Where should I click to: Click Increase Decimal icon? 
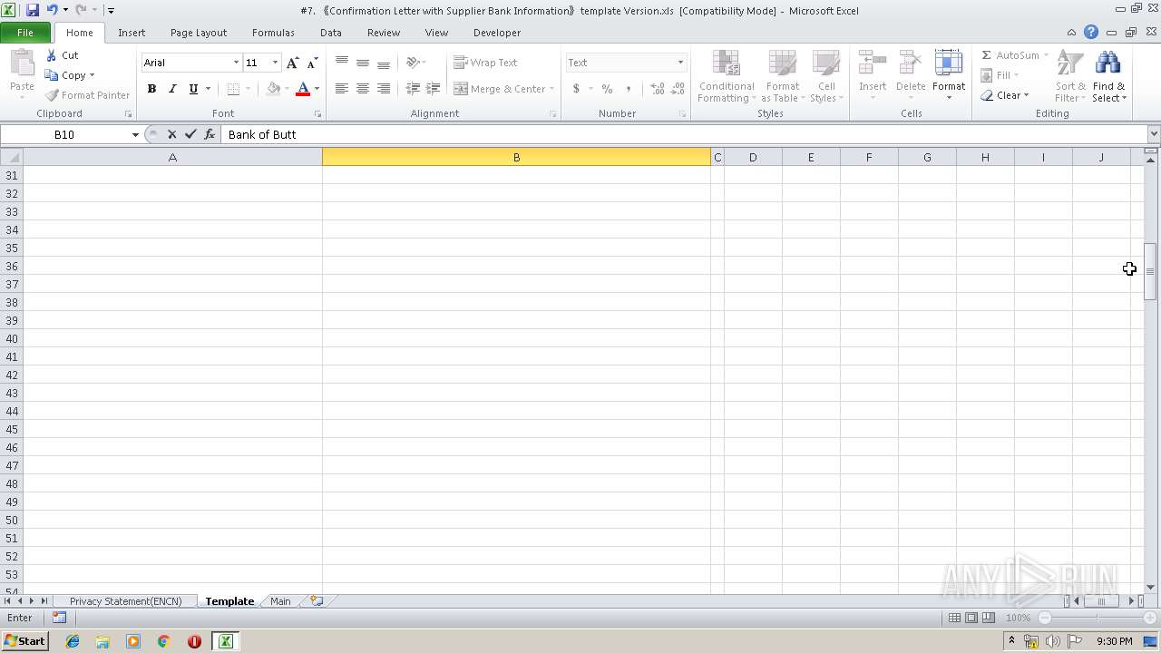(x=657, y=89)
